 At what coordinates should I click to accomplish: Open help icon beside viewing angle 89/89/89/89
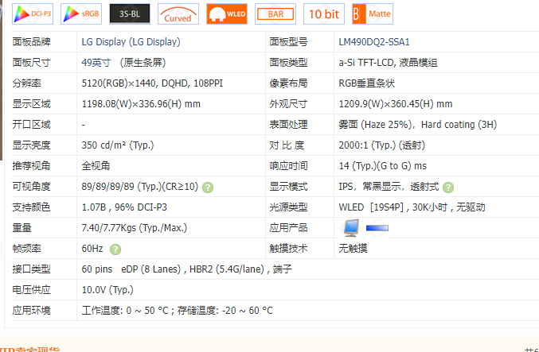(x=208, y=188)
